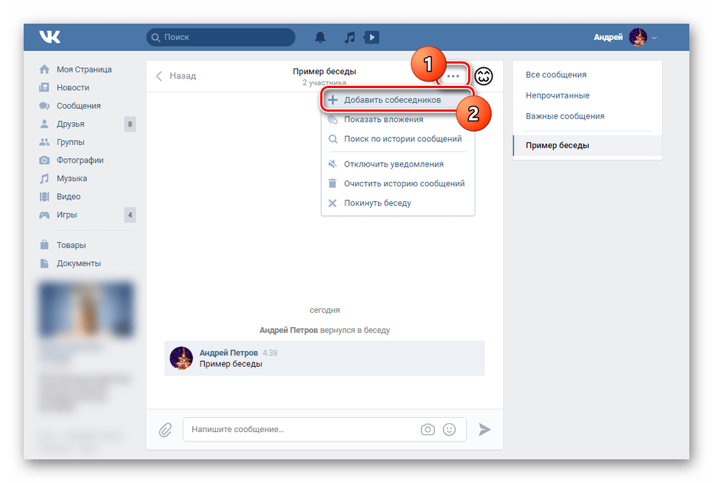Open Группы section
The width and height of the screenshot is (713, 483).
[70, 142]
